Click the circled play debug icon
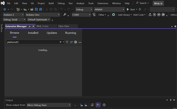This screenshot has width=177, height=109. (154, 15)
